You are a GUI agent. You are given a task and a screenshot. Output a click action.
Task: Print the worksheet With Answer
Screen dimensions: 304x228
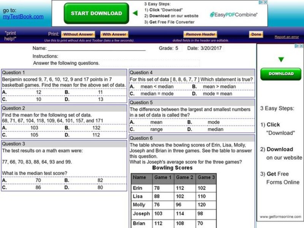click(x=115, y=34)
